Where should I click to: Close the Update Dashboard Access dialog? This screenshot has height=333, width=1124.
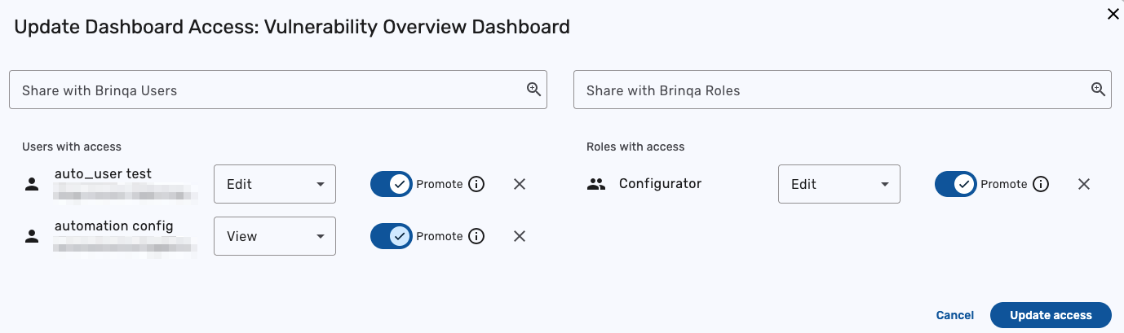pyautogui.click(x=1113, y=13)
